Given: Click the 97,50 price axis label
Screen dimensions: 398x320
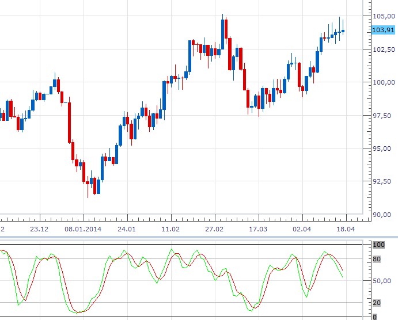Looking at the screenshot, I should coord(384,116).
